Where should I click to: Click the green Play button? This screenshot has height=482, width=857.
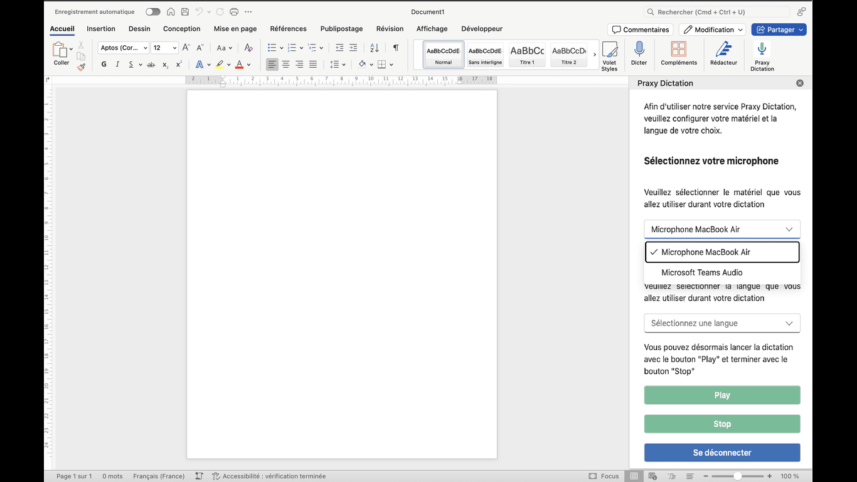pos(722,395)
